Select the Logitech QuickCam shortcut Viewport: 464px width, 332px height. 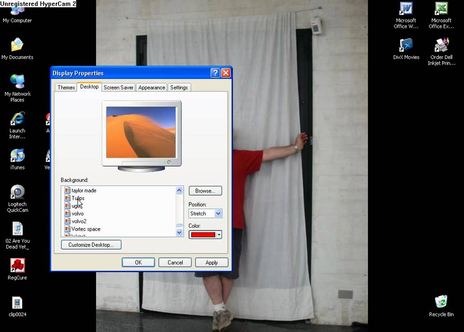point(17,199)
